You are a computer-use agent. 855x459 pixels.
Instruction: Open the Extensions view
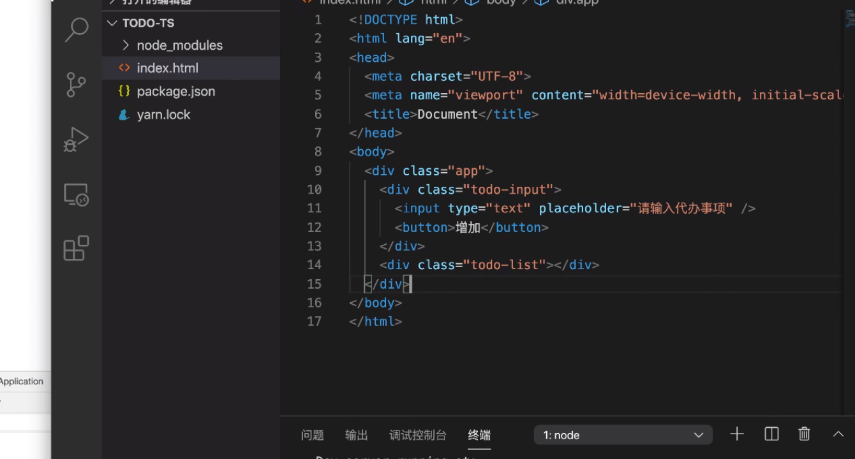click(x=76, y=249)
